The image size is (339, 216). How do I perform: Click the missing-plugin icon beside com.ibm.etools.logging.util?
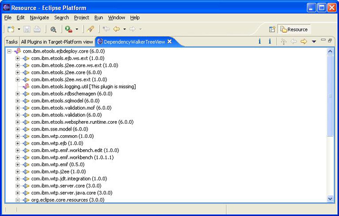[26, 87]
